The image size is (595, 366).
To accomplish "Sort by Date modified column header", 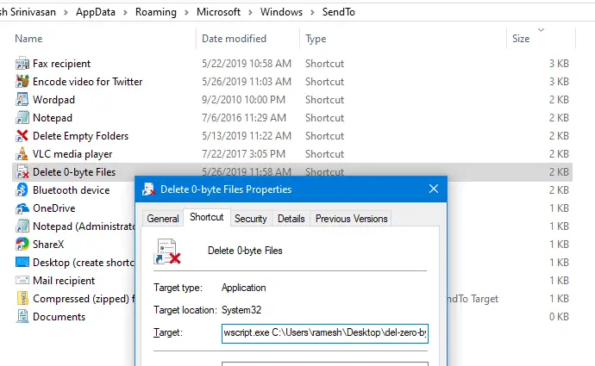I will coord(234,39).
